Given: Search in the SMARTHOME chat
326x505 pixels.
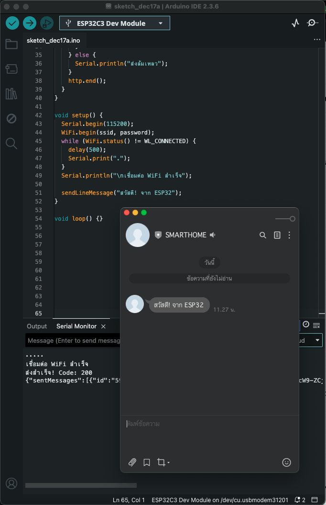Looking at the screenshot, I should [262, 235].
